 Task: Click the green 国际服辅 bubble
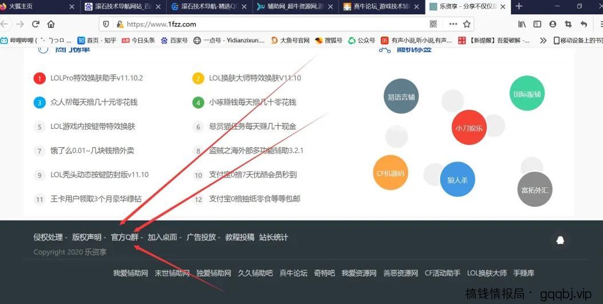[527, 93]
